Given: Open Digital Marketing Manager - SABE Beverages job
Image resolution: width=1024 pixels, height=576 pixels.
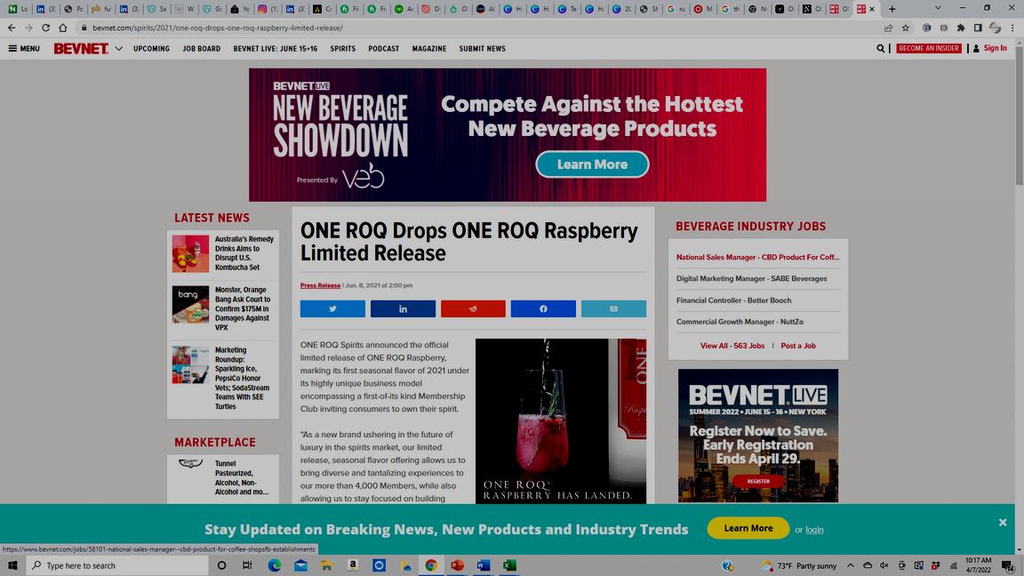Looking at the screenshot, I should tap(751, 279).
